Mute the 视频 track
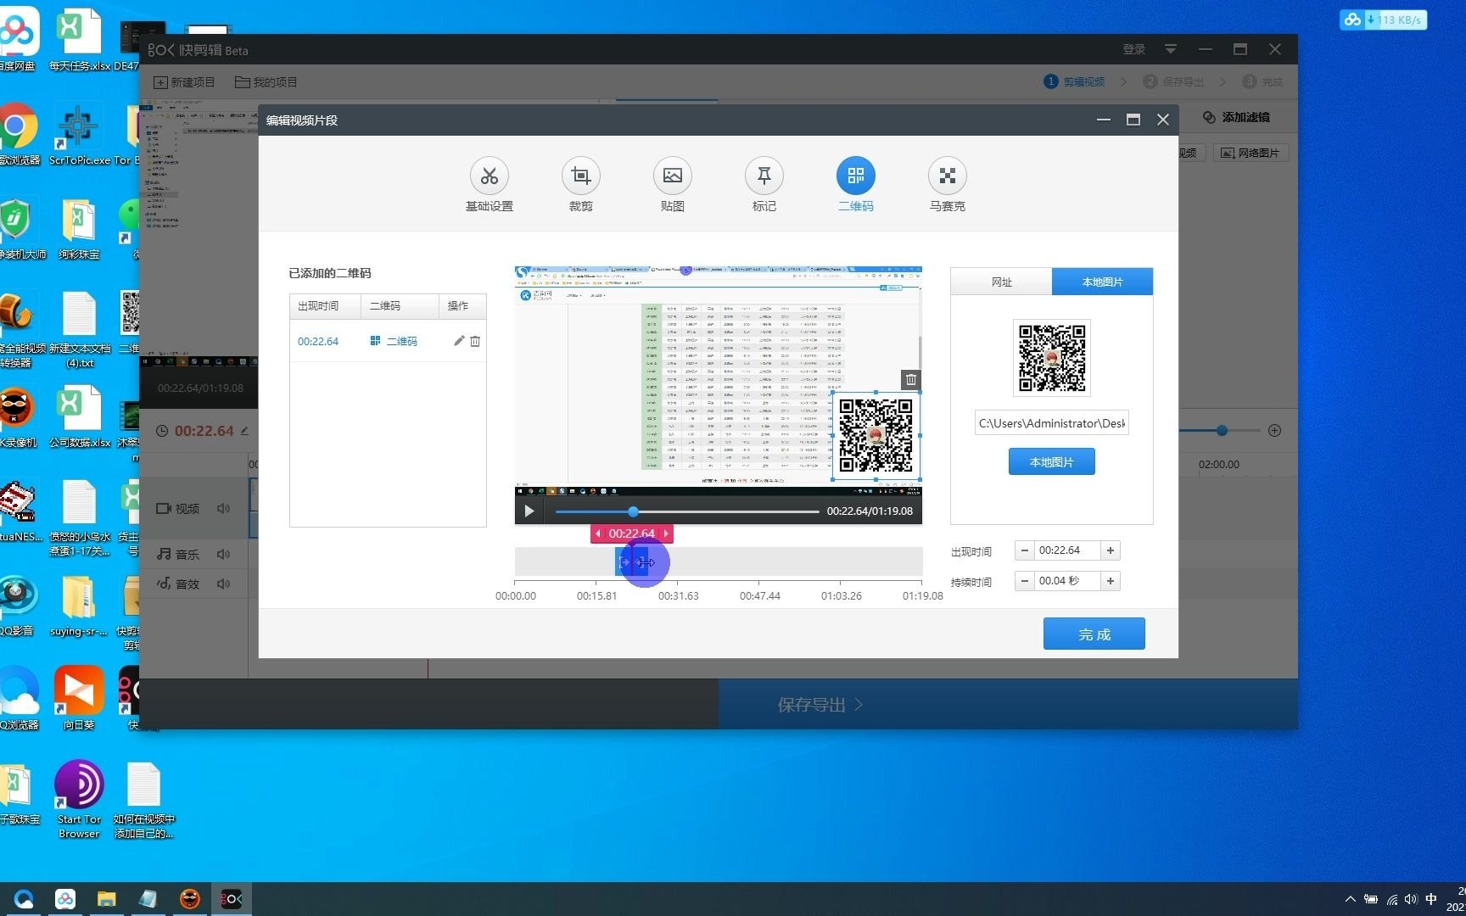The height and width of the screenshot is (916, 1466). click(x=223, y=508)
